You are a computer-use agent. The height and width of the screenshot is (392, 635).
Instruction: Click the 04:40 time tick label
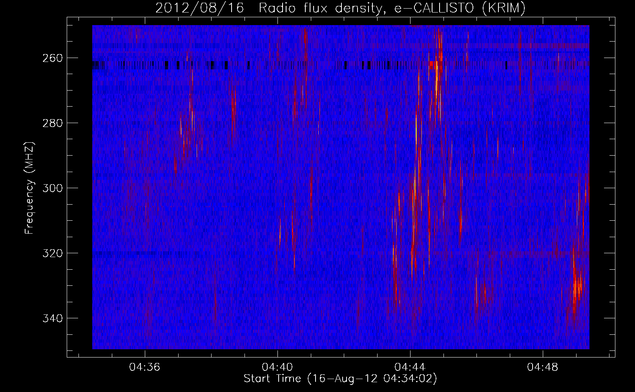point(277,367)
